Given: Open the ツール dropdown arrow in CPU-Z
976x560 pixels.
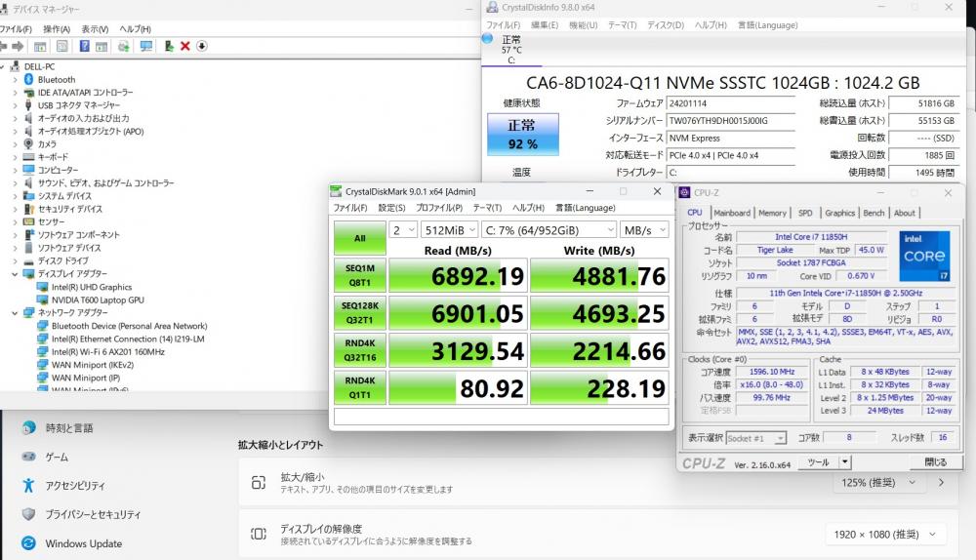Looking at the screenshot, I should [x=844, y=462].
